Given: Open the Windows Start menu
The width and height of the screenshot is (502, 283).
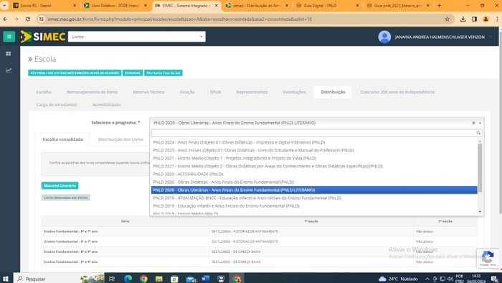Looking at the screenshot, I should click(x=6, y=279).
